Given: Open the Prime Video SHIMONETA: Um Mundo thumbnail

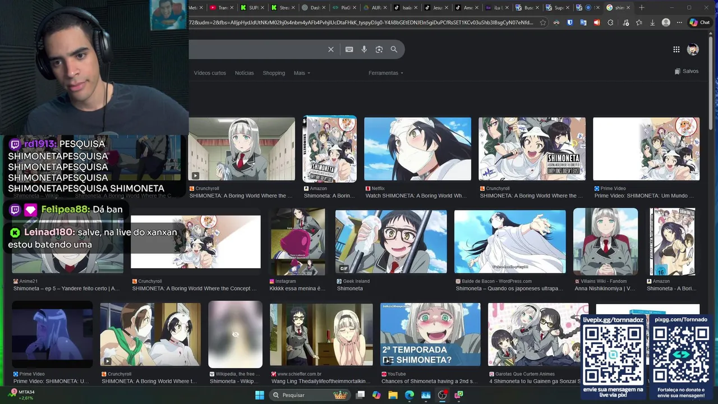Looking at the screenshot, I should click(x=646, y=149).
